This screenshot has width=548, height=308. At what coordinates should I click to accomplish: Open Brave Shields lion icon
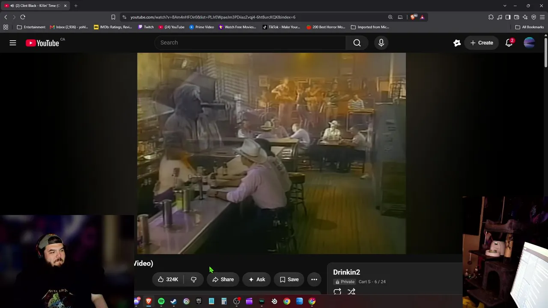click(413, 17)
